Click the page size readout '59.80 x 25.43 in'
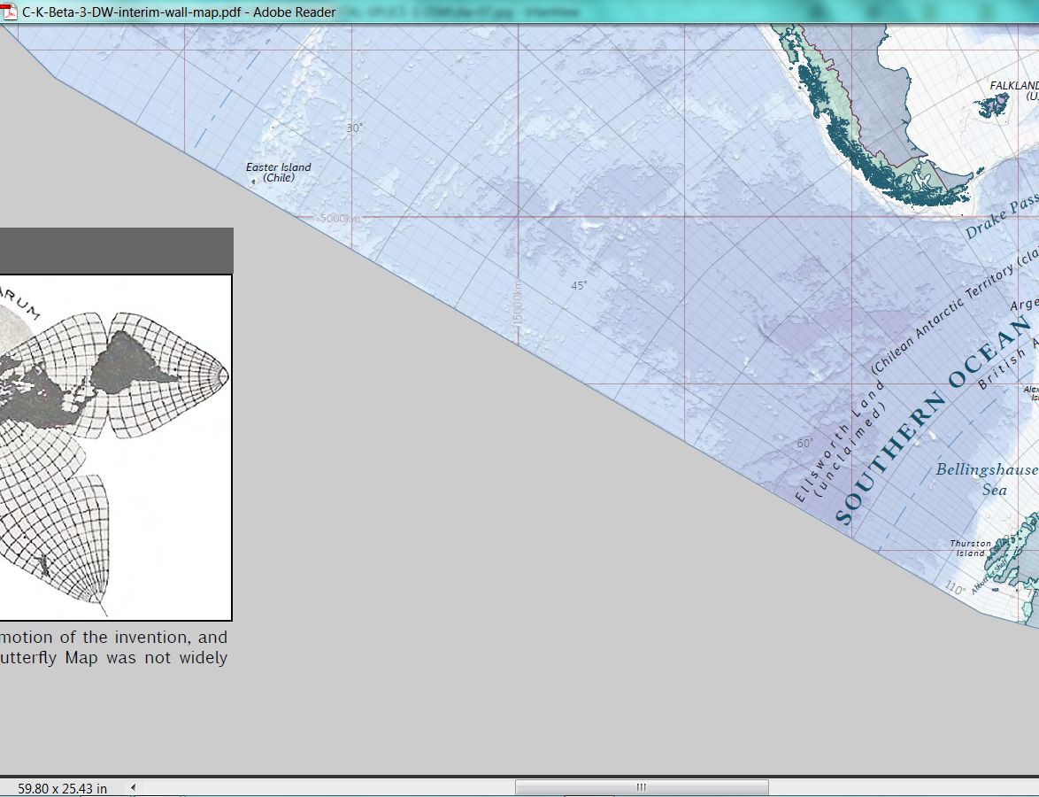The height and width of the screenshot is (797, 1039). click(62, 788)
